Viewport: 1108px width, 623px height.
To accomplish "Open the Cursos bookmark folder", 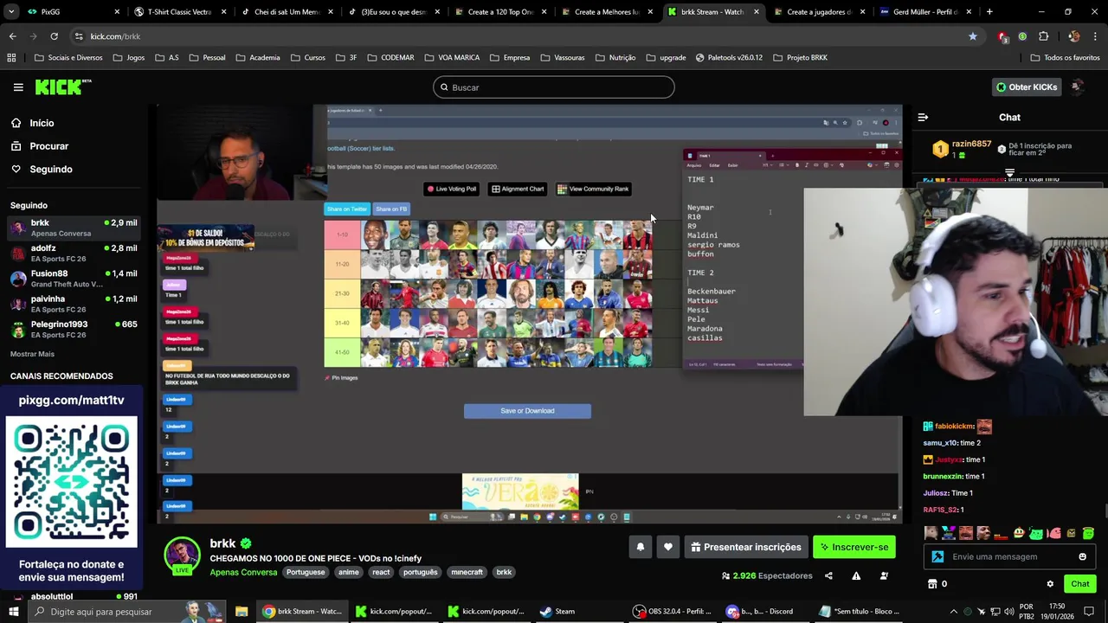I will click(x=307, y=57).
